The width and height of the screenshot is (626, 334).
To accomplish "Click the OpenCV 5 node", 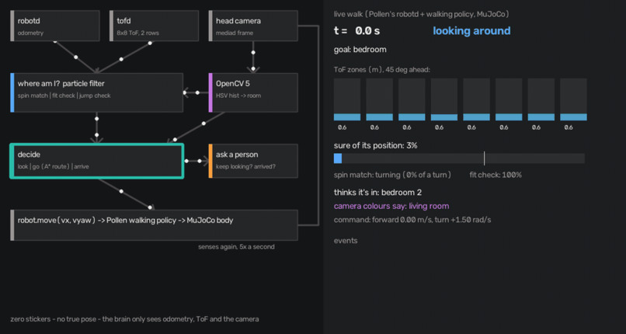I will coord(253,92).
